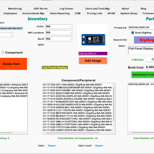Viewport: 154px width, 154px height.
Task: Open the UDP Server tab
Action: coord(40,8)
